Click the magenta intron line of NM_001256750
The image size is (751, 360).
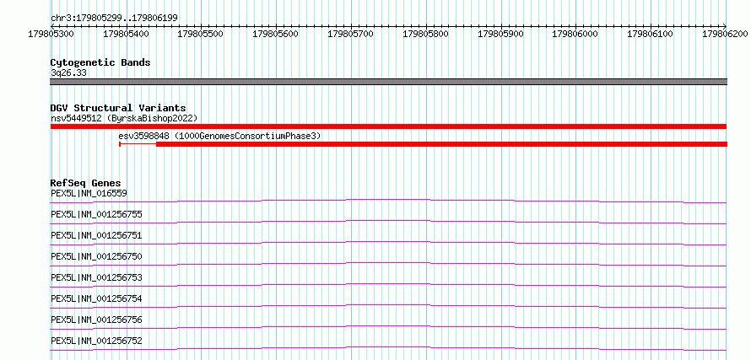point(388,263)
